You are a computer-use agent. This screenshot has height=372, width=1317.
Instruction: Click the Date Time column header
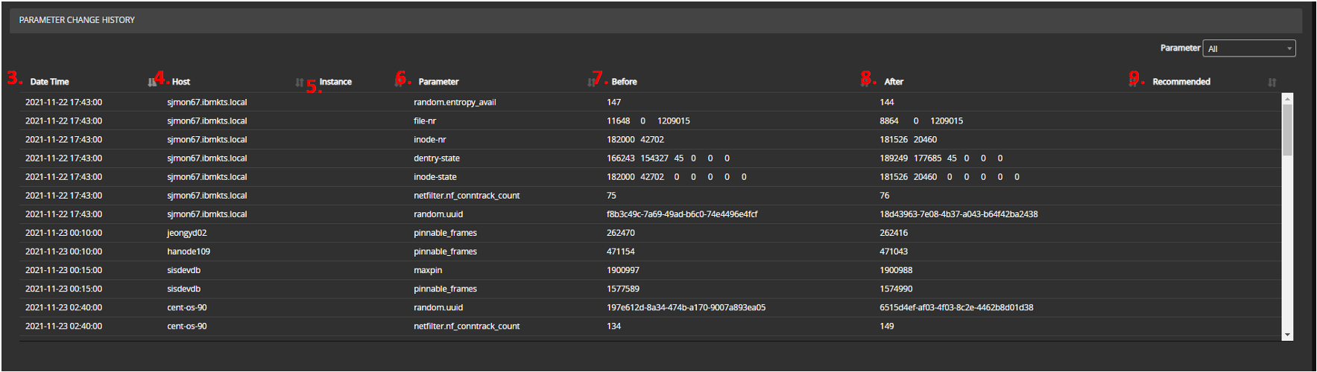coord(49,82)
